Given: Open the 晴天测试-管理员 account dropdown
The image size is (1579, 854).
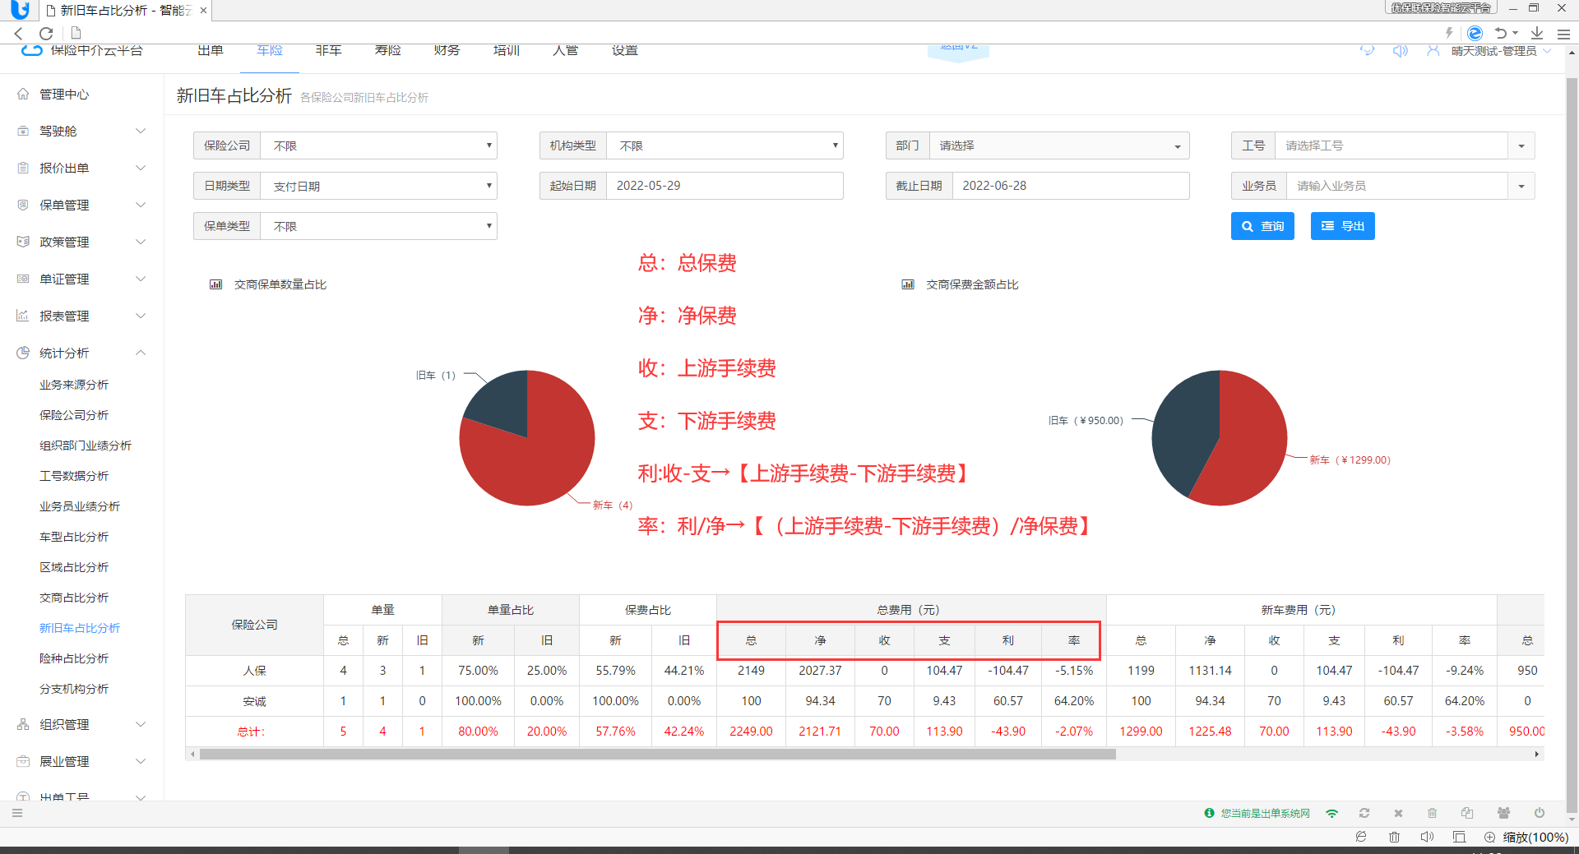Looking at the screenshot, I should point(1501,51).
